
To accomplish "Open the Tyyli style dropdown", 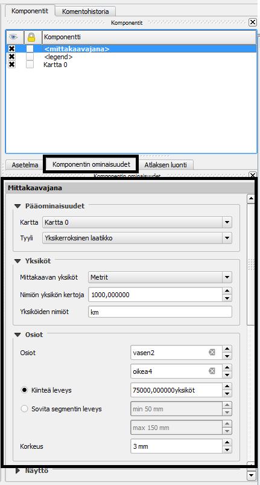I will [227, 238].
